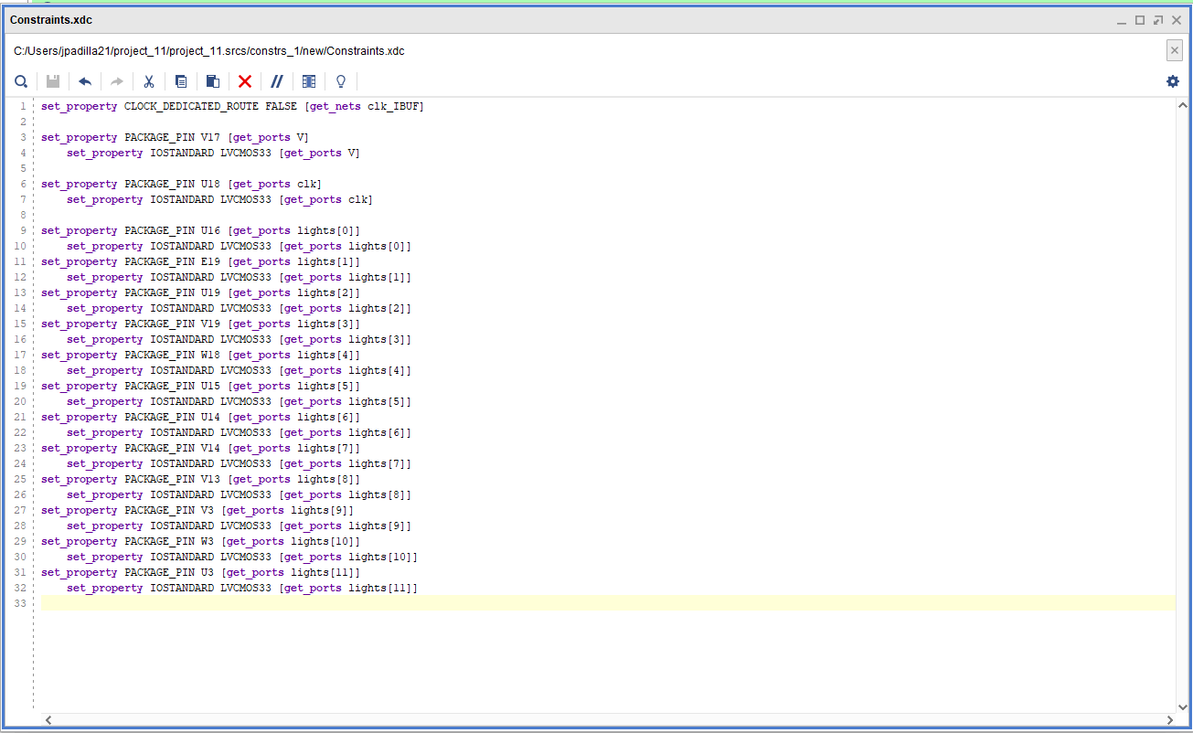The width and height of the screenshot is (1193, 733).
Task: Click line number 9 in the gutter
Action: 22,230
